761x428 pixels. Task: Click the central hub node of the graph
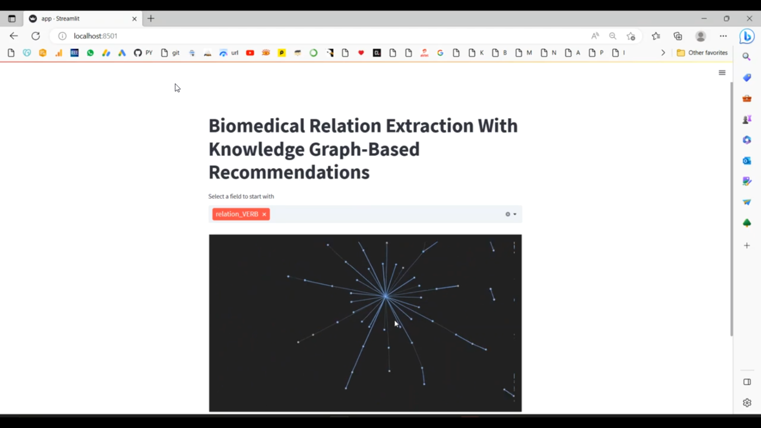386,296
